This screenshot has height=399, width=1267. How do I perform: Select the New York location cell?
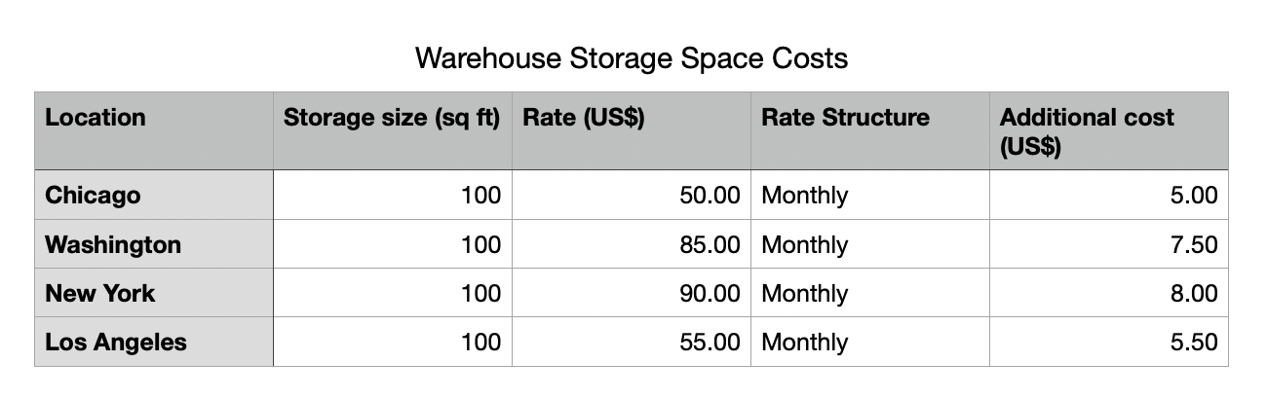pyautogui.click(x=154, y=293)
